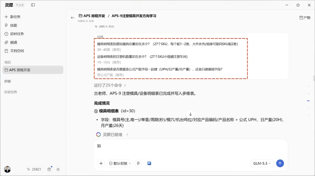The height and width of the screenshot is (176, 315).
Task: Click the 模具明细表 (id=30) heading
Action: 115,111
